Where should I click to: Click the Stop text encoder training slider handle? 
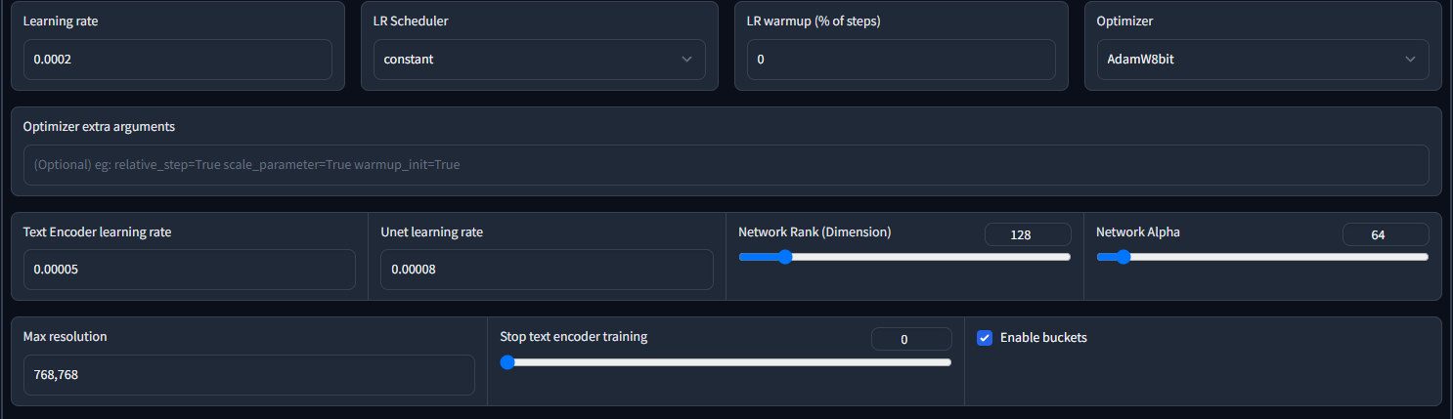[507, 362]
